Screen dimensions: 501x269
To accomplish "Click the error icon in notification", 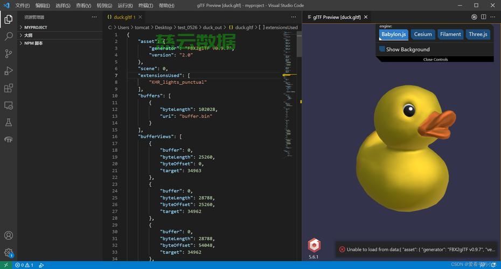I will coord(342,250).
